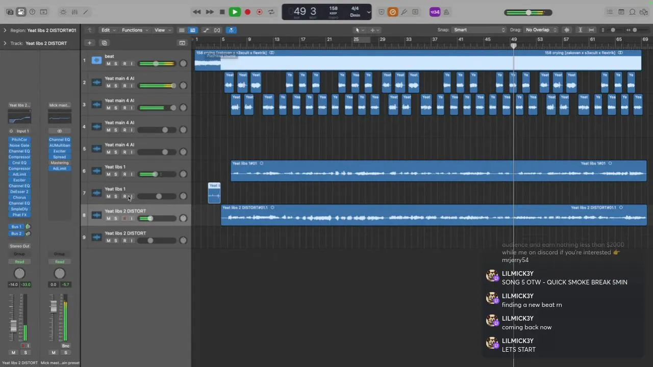Click the green Play button
The width and height of the screenshot is (653, 367).
pos(235,12)
